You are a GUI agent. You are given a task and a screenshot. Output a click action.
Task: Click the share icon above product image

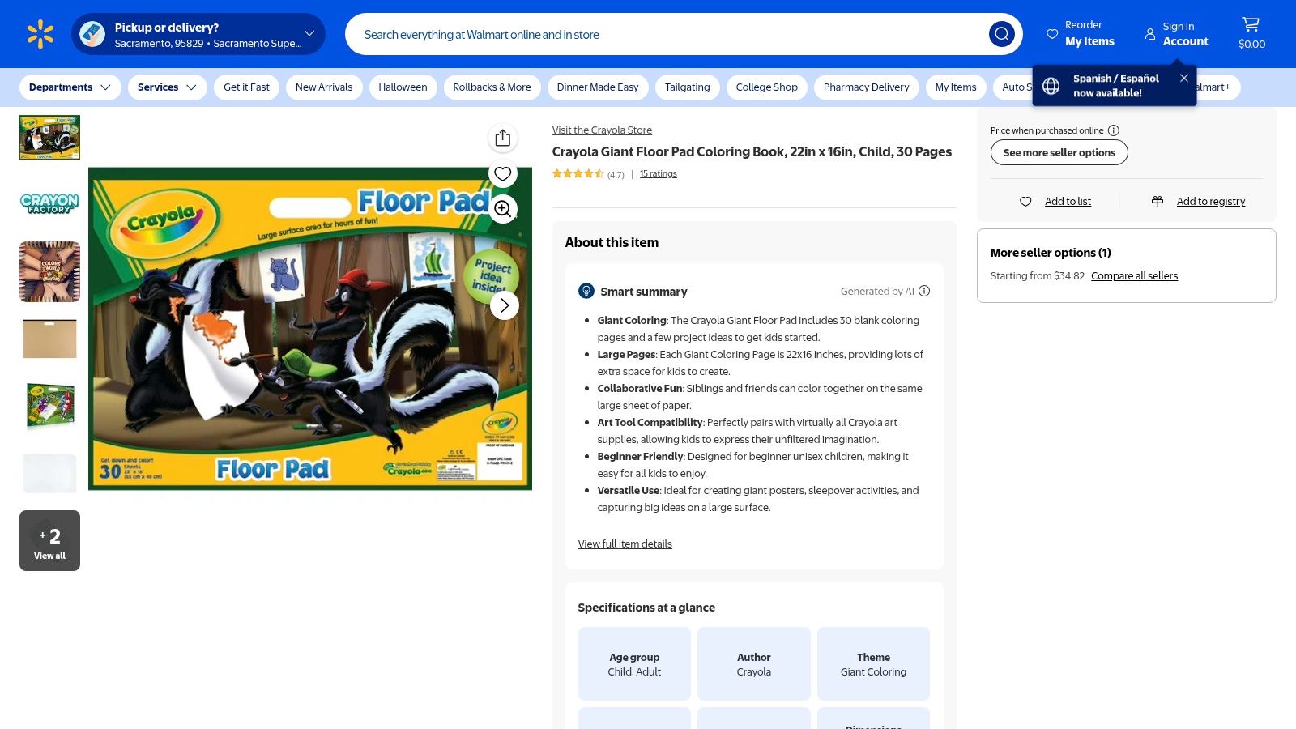(x=503, y=138)
